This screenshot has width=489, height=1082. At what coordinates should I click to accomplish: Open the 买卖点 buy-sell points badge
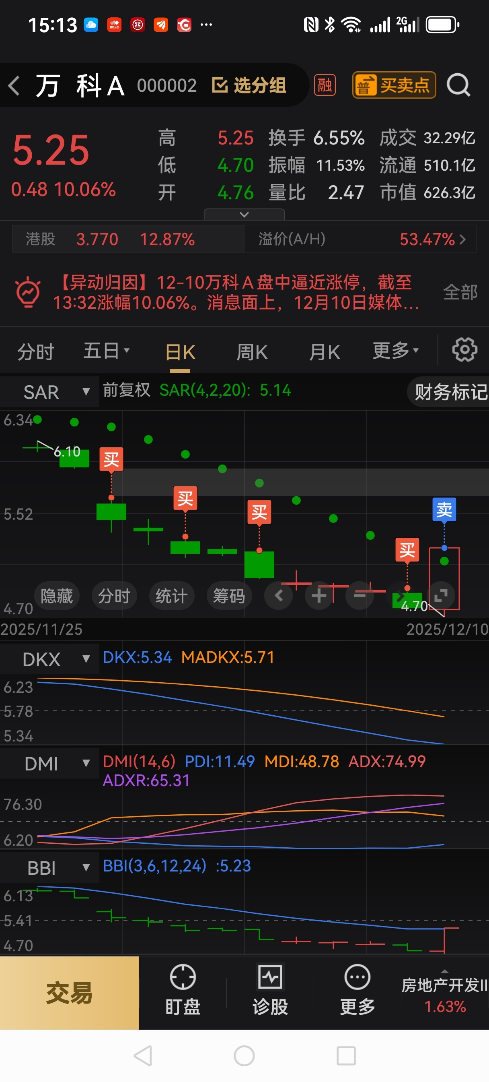click(394, 85)
